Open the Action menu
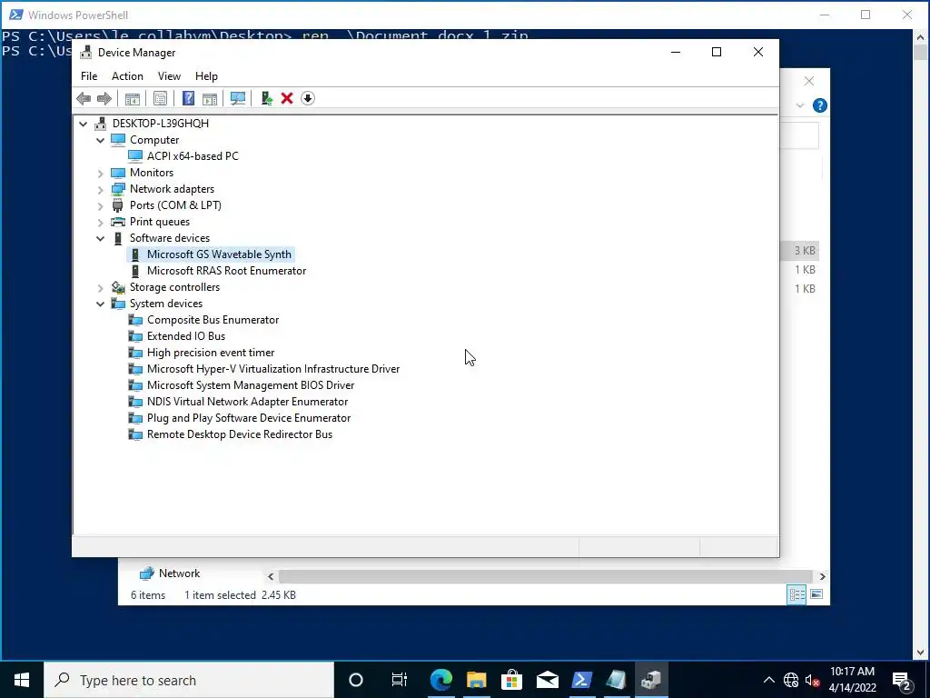This screenshot has height=698, width=930. tap(127, 76)
